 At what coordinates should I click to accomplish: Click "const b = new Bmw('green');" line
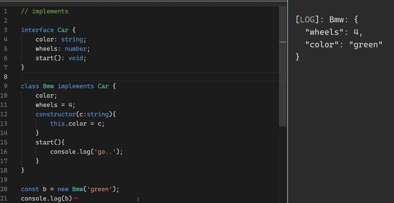(70, 189)
